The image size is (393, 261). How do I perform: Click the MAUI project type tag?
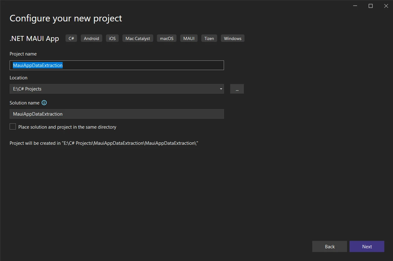pos(189,38)
